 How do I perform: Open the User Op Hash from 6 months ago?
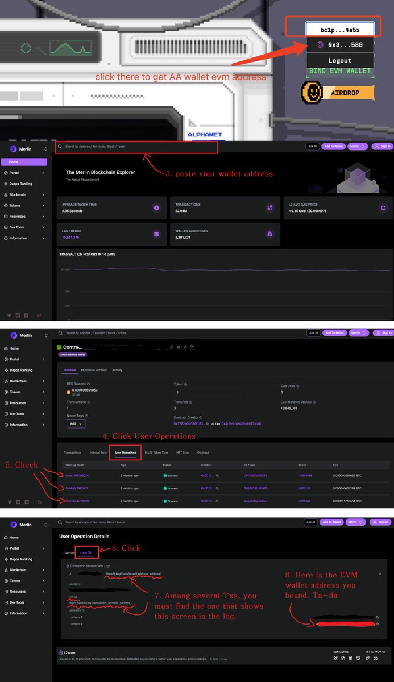pyautogui.click(x=77, y=488)
